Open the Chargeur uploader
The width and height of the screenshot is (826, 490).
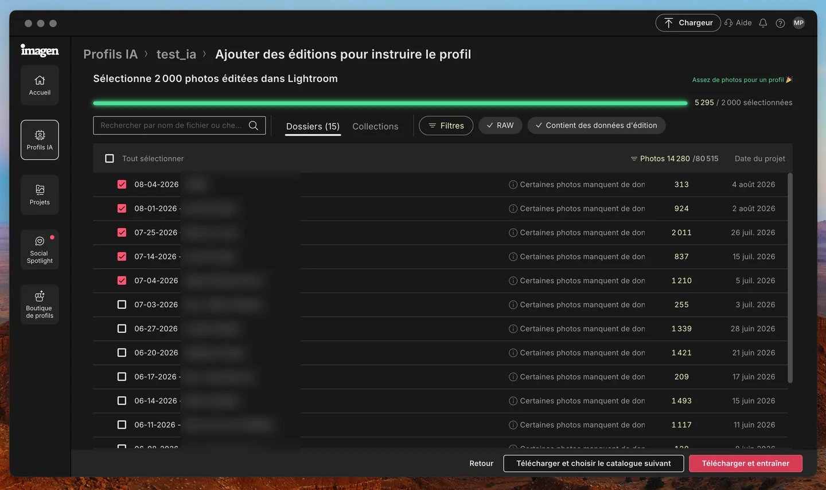(x=688, y=23)
